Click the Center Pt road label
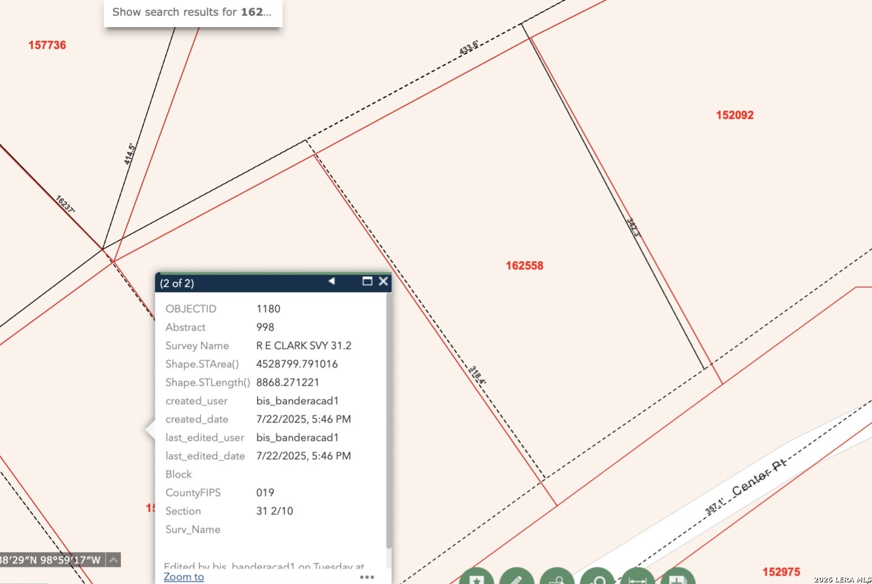The image size is (872, 584). tap(758, 477)
